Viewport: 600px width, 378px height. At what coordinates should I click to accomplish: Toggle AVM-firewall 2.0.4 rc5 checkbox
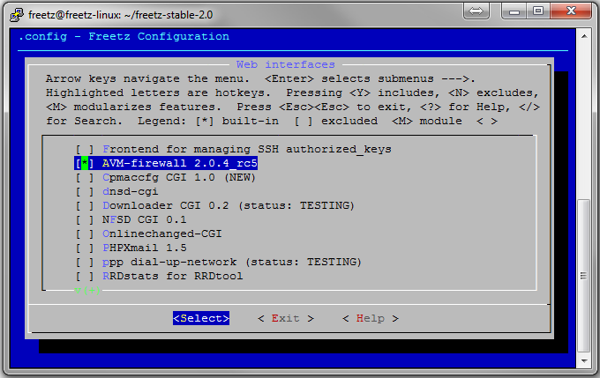(x=85, y=164)
